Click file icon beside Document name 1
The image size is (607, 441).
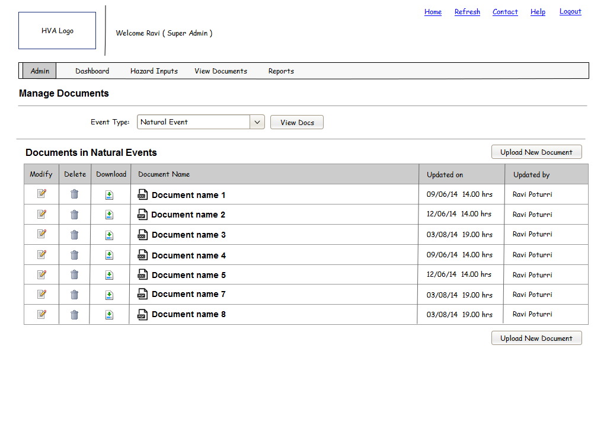click(x=142, y=194)
